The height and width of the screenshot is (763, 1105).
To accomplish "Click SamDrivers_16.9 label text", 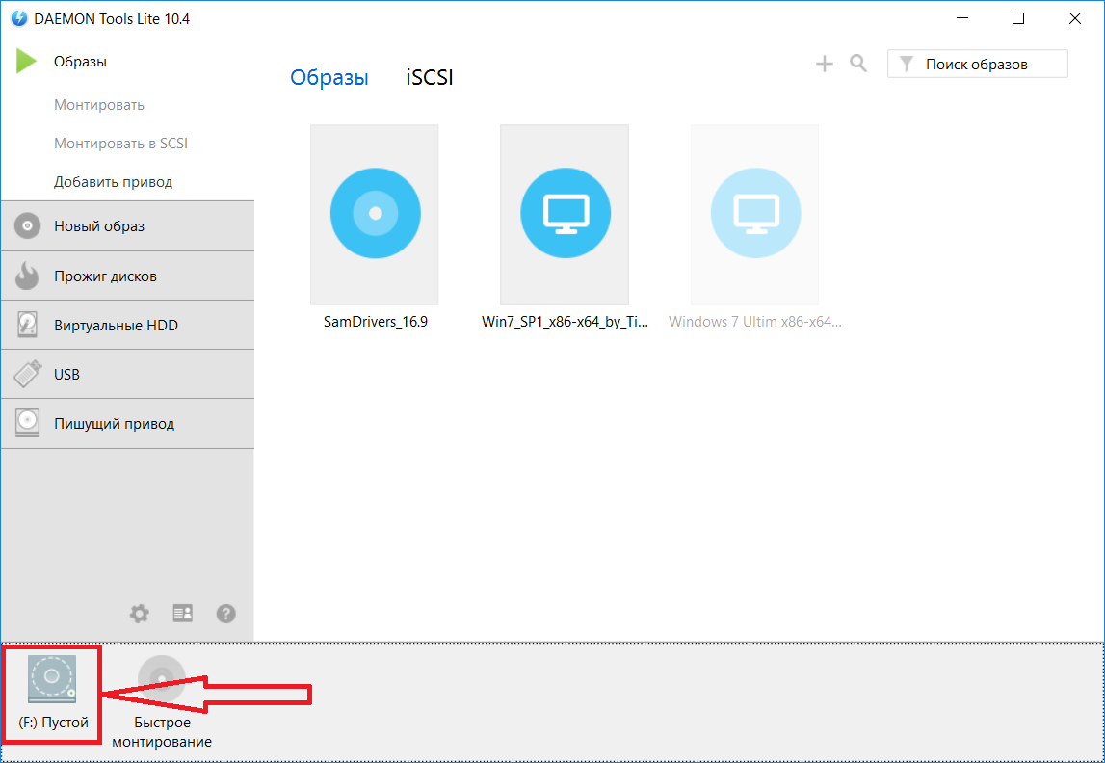I will (x=376, y=322).
